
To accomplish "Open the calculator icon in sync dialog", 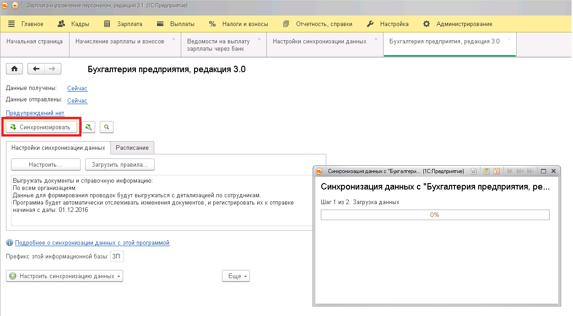I will point(487,171).
